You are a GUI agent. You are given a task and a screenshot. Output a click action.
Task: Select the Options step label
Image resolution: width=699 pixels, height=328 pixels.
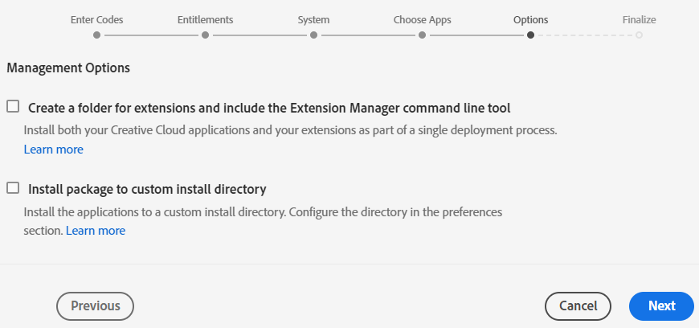tap(530, 19)
